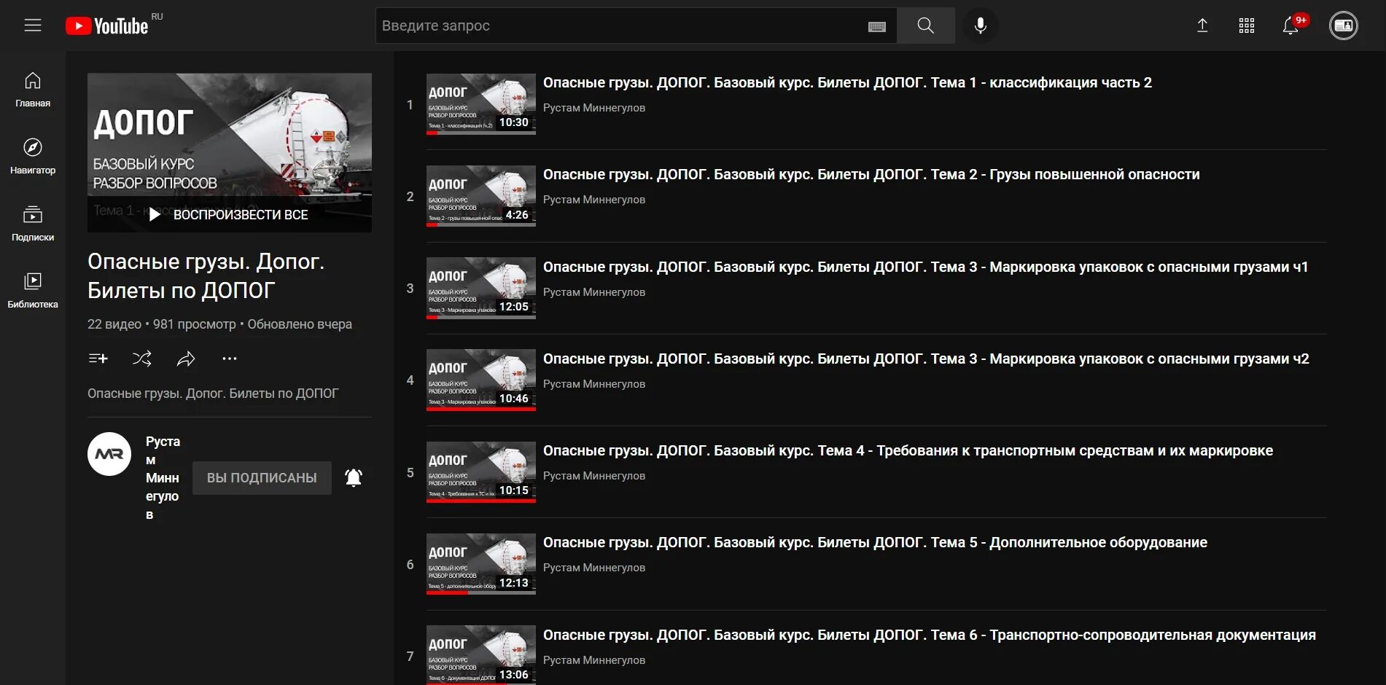The height and width of the screenshot is (685, 1386).
Task: Open the account avatar menu
Action: click(x=1344, y=26)
